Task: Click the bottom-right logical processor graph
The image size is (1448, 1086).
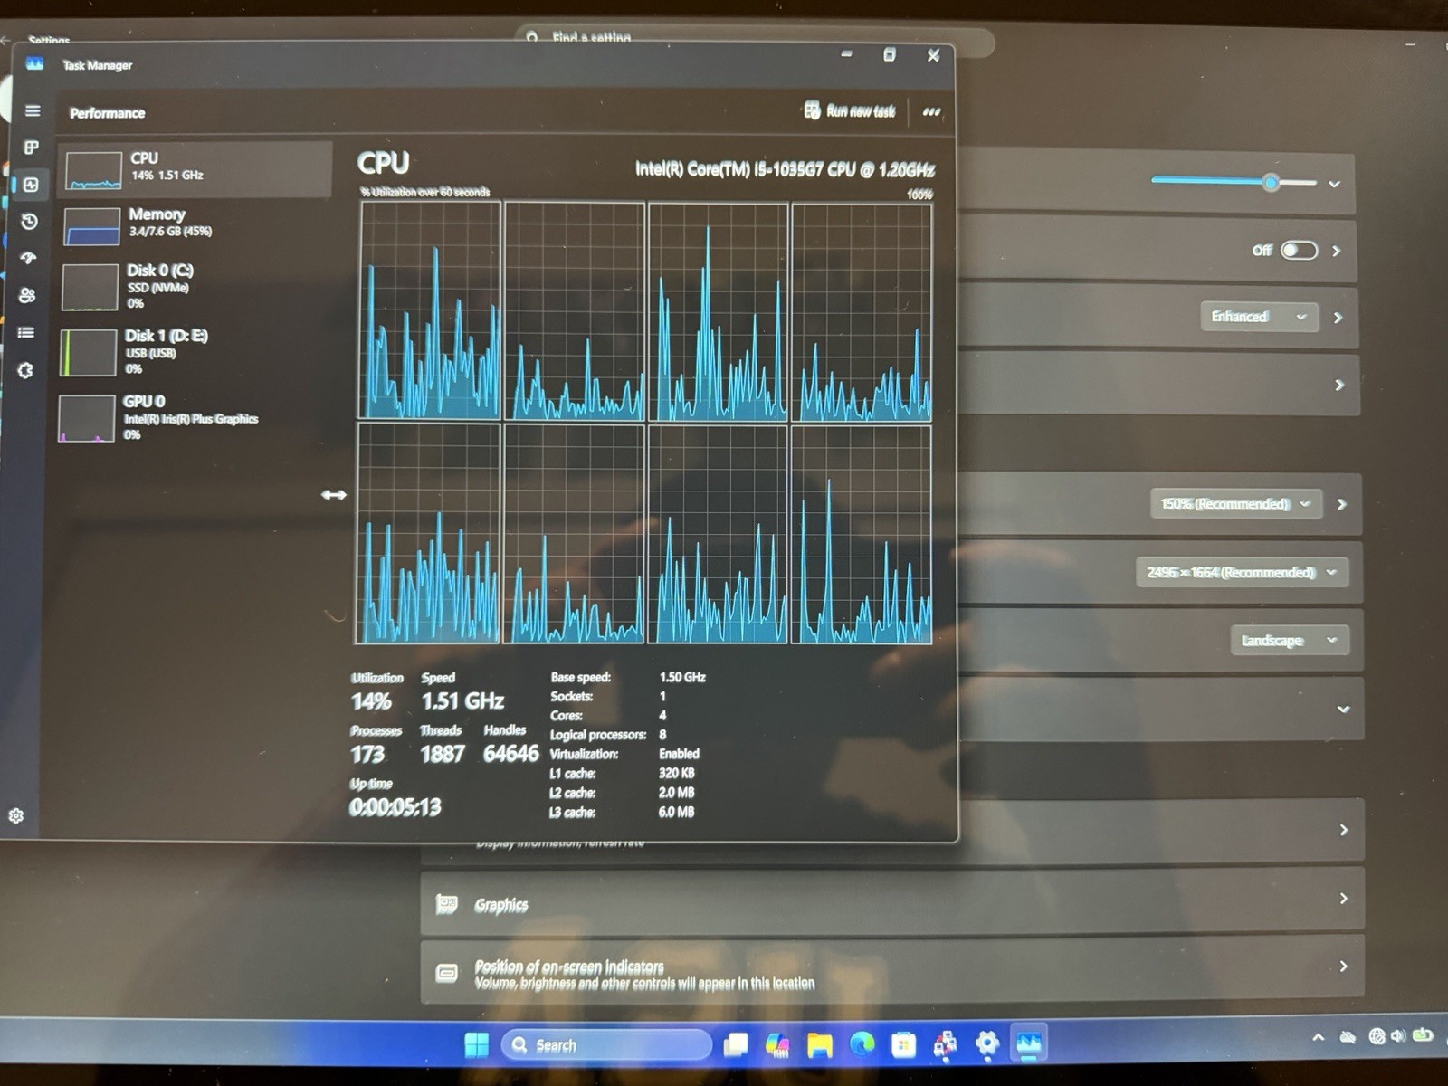Action: (x=862, y=535)
